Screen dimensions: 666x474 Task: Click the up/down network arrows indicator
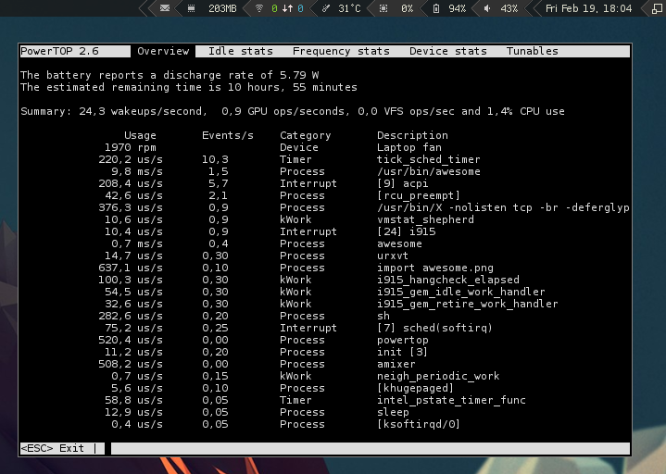287,8
